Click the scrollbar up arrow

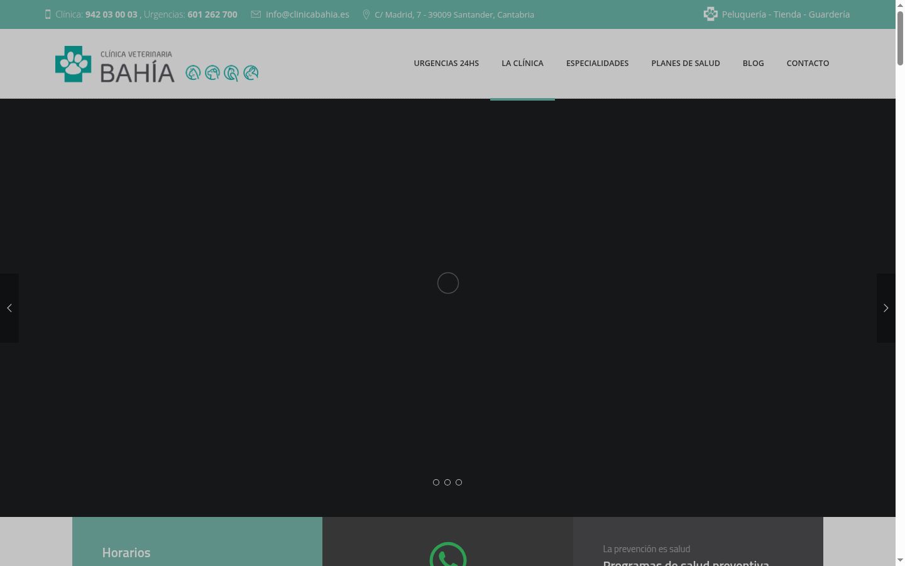[x=900, y=4]
